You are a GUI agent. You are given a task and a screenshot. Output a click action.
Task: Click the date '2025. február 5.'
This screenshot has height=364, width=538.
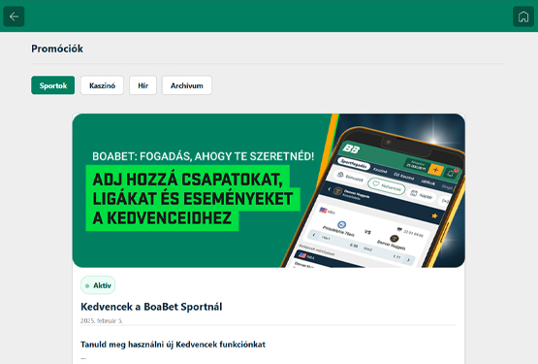click(x=102, y=320)
